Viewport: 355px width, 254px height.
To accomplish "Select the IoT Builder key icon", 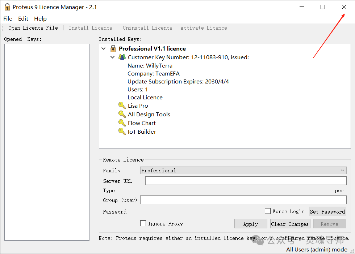I will (x=122, y=132).
